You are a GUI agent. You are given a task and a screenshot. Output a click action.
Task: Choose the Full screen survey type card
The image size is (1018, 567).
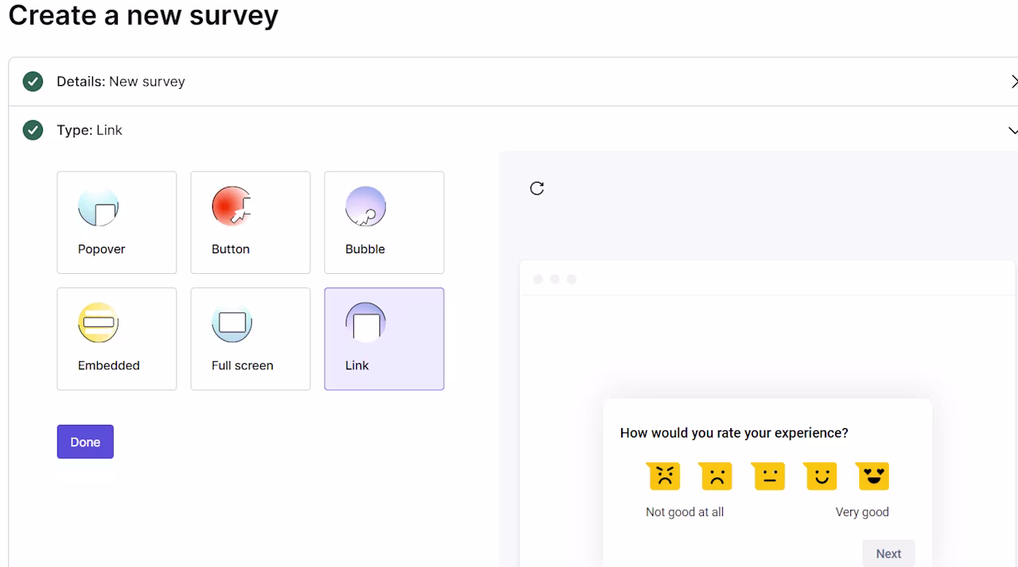[x=251, y=339]
